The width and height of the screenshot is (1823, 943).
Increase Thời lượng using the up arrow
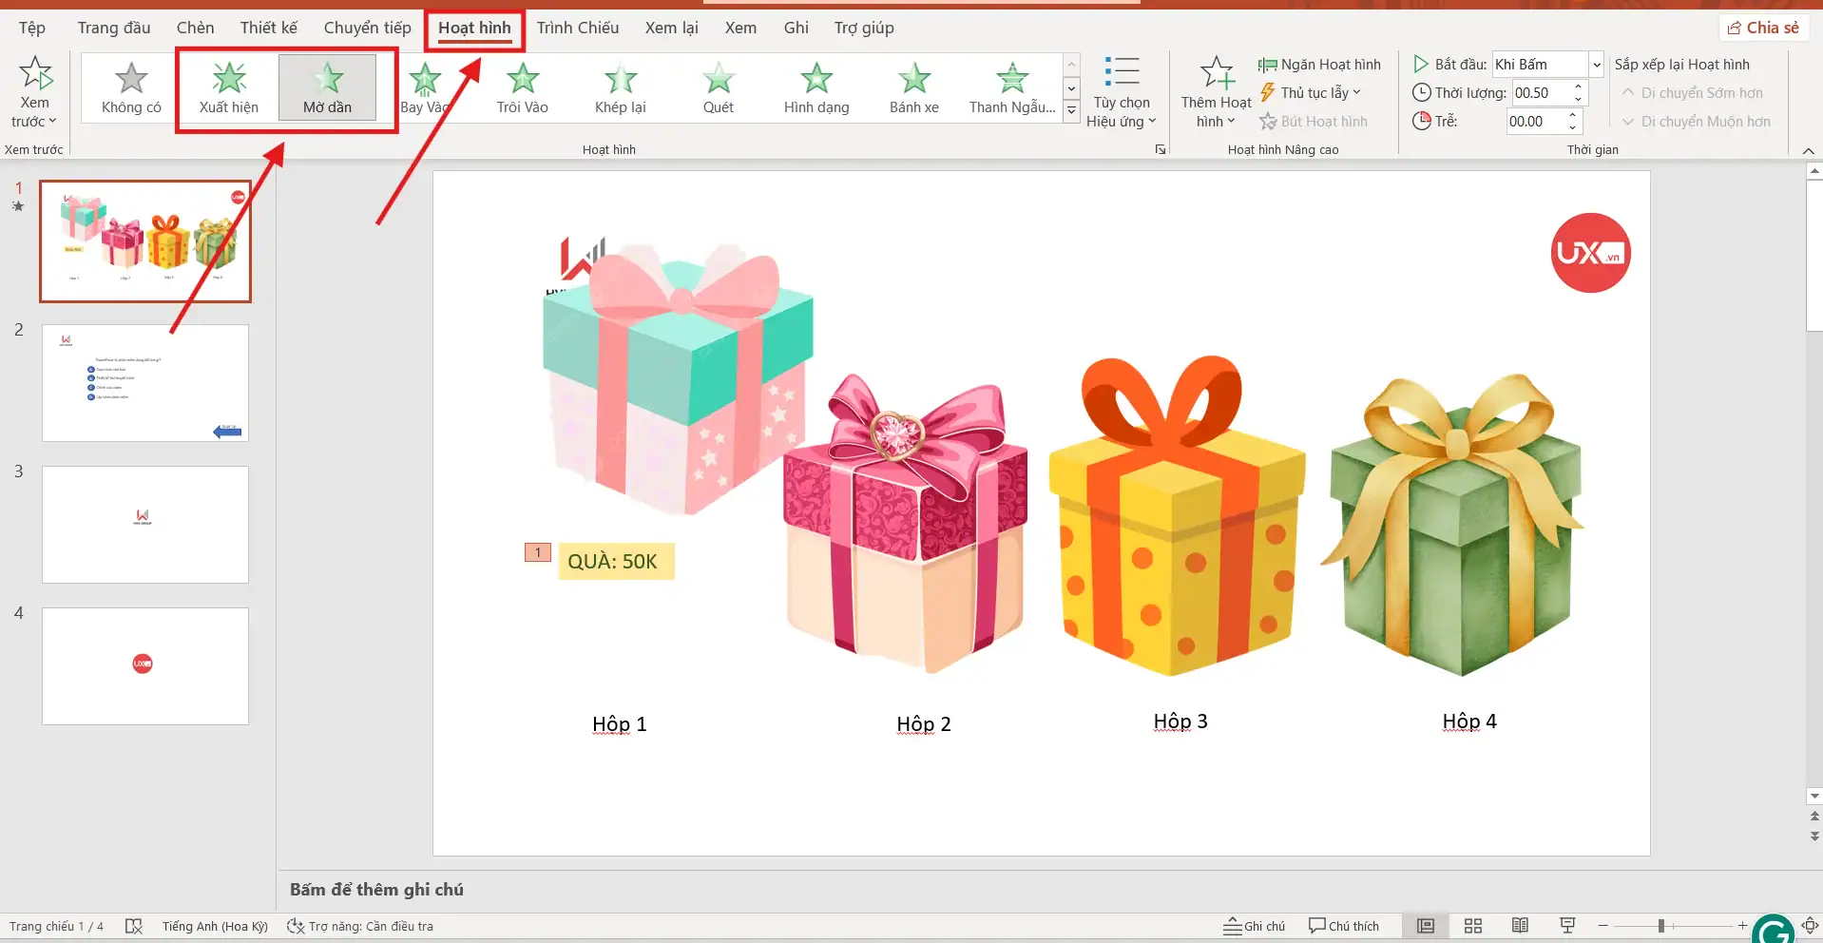tap(1580, 87)
